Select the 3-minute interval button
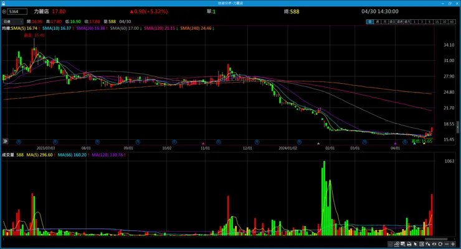The image size is (461, 249). coord(422,22)
